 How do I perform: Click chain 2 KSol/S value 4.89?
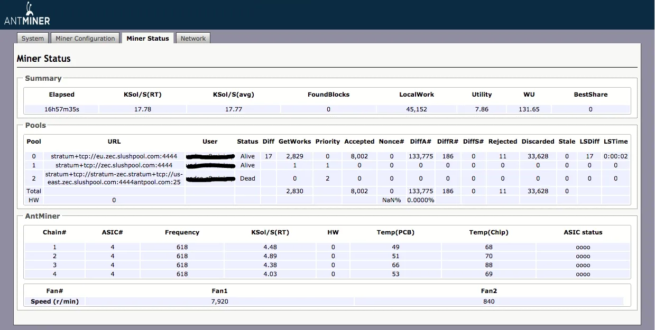tap(270, 256)
